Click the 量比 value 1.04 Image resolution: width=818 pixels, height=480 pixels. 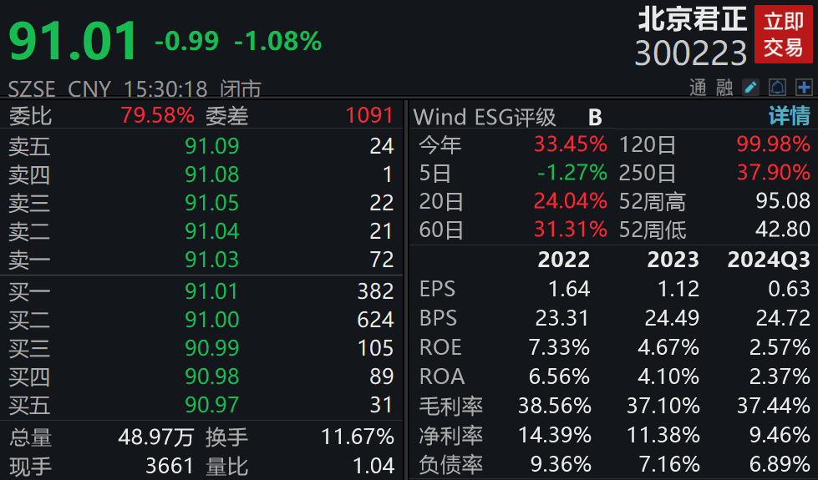tap(373, 466)
